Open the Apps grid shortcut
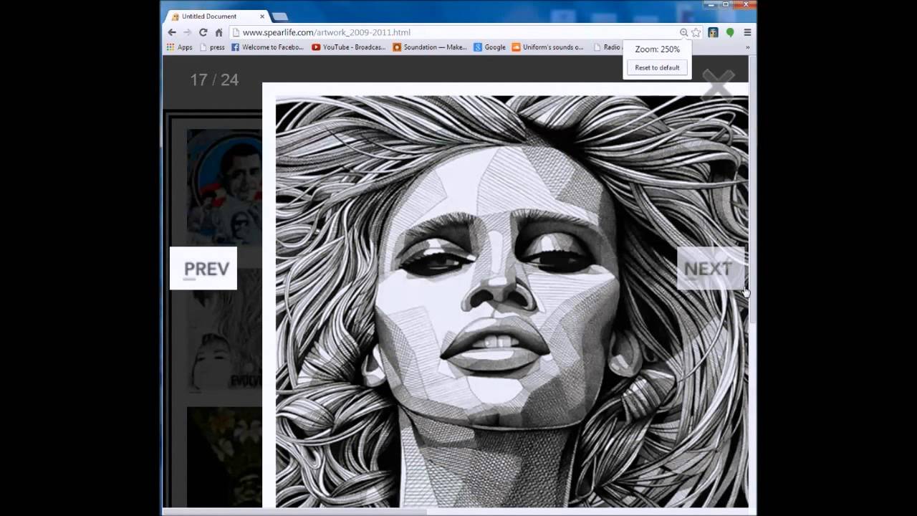The image size is (917, 516). (179, 47)
